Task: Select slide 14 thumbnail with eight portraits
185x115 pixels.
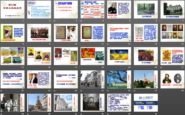Action: pyautogui.click(x=173, y=33)
